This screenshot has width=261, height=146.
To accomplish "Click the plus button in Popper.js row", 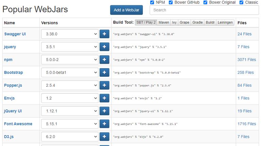I will [104, 85].
